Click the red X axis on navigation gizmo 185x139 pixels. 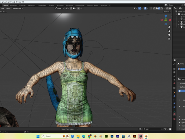point(170,20)
